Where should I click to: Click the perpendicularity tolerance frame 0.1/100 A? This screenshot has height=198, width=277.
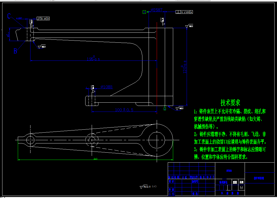click(x=184, y=12)
